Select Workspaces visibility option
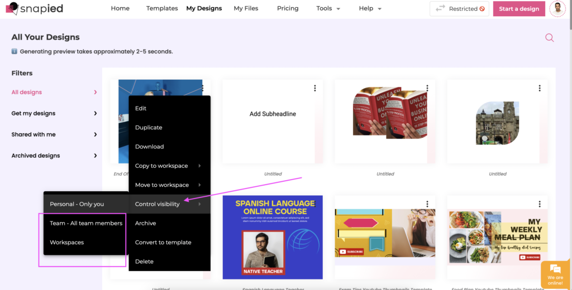572x290 pixels. [86, 242]
